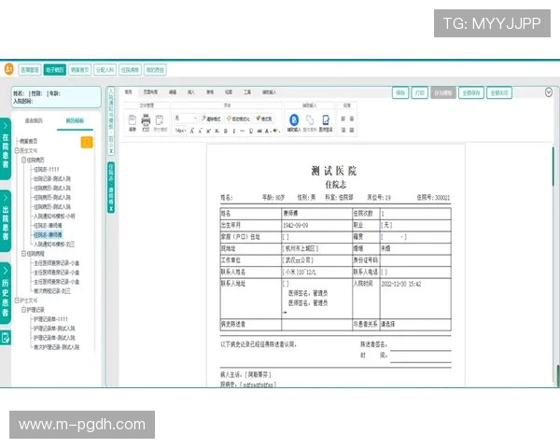Click the 电子病历 top button
This screenshot has height=448, width=560.
(55, 70)
